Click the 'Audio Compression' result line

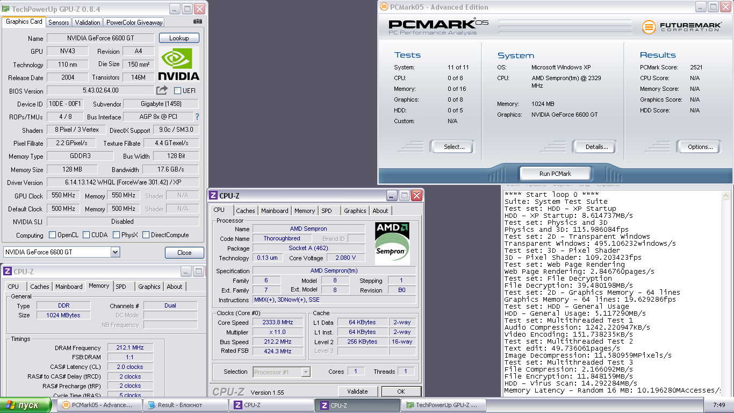[x=577, y=327]
